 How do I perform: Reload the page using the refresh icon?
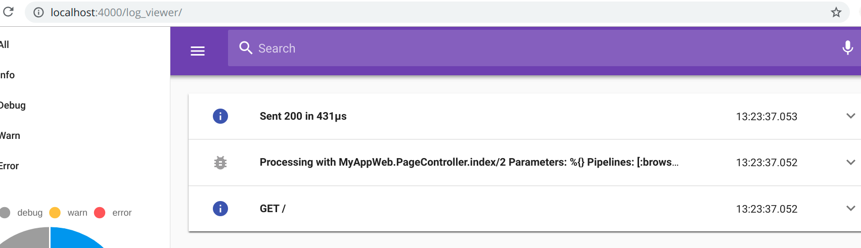point(8,12)
